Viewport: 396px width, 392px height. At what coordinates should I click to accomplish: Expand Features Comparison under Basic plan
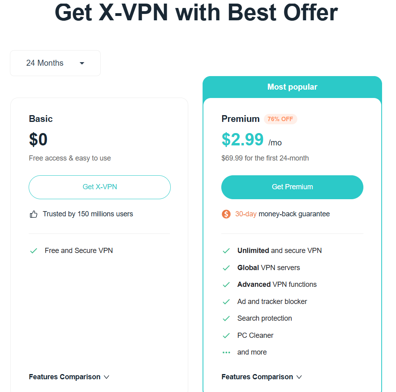(x=69, y=377)
